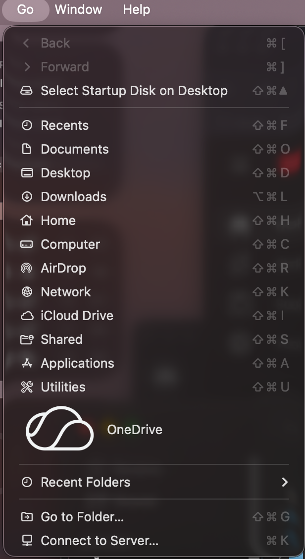Click the OneDrive cloud icon
This screenshot has width=305, height=559.
click(59, 429)
